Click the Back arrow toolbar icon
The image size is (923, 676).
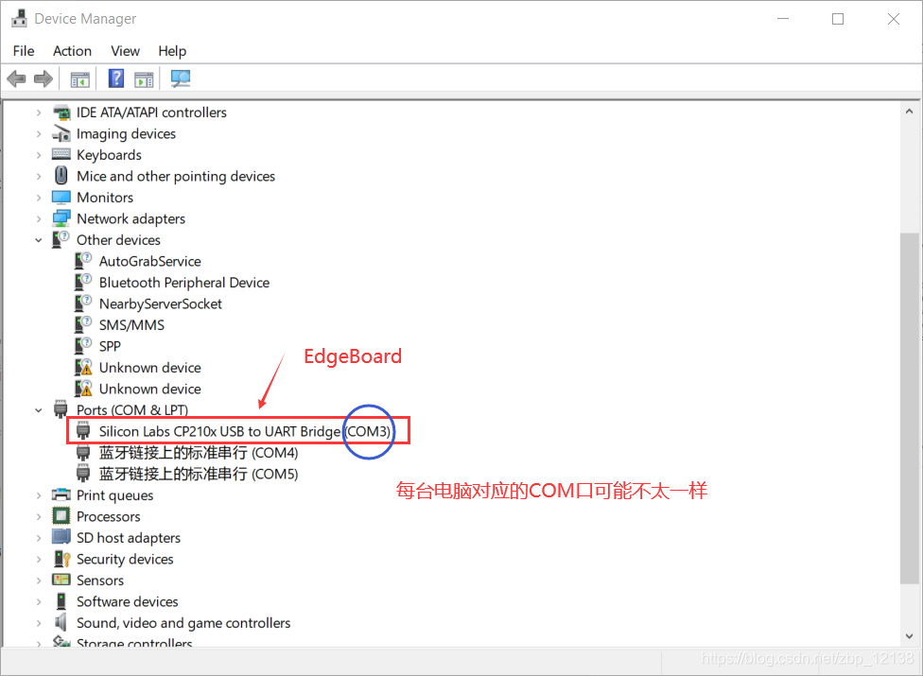tap(16, 78)
